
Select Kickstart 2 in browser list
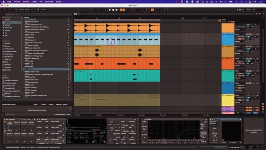46,40
